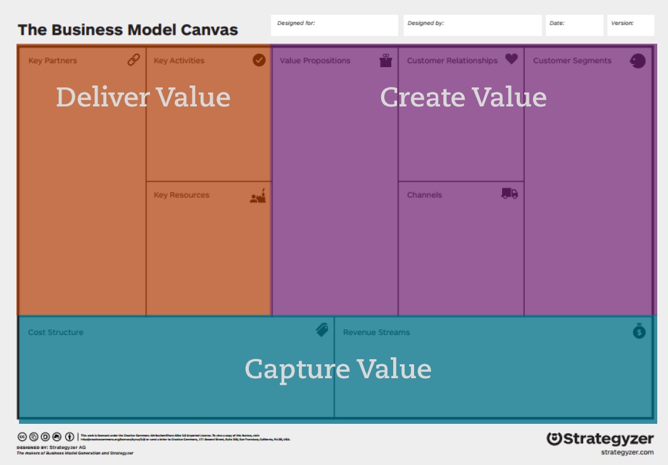Select the Key Activities label

coord(179,61)
